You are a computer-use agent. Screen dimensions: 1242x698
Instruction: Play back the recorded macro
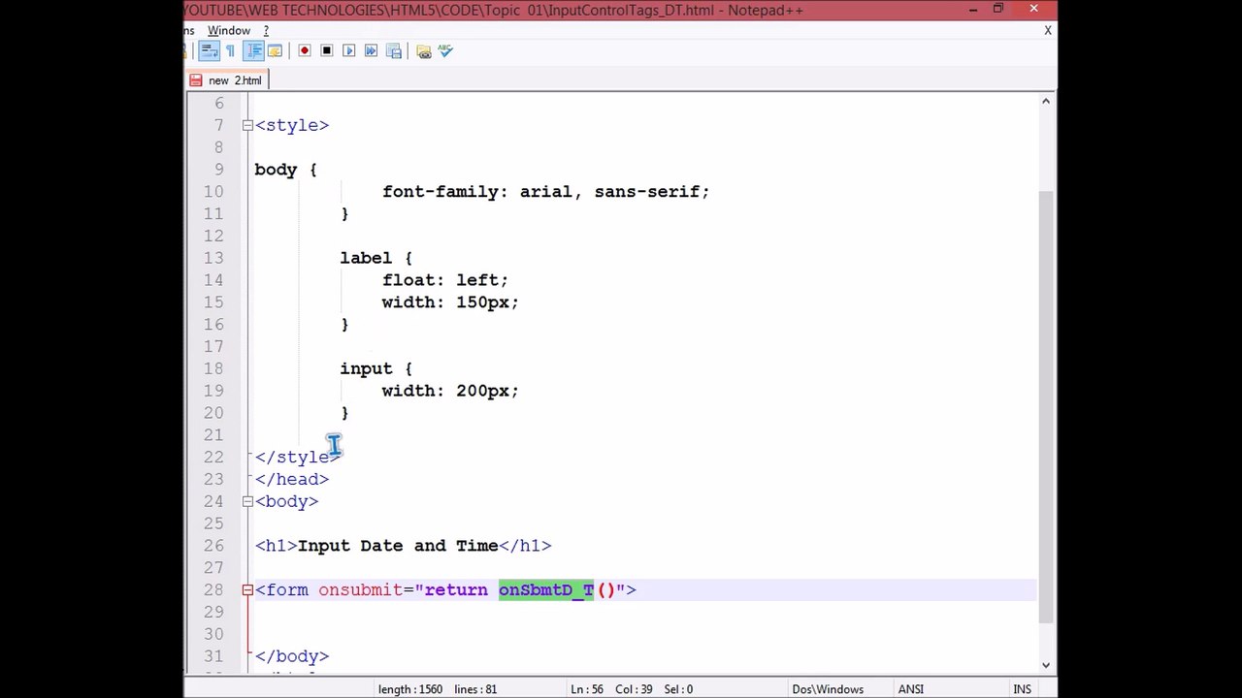348,50
